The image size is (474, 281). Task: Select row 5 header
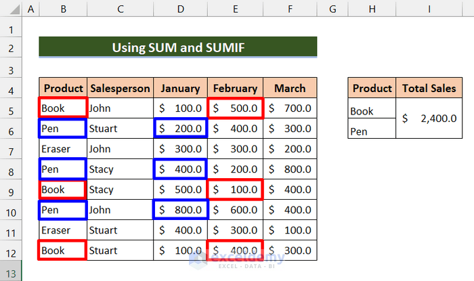pos(11,108)
